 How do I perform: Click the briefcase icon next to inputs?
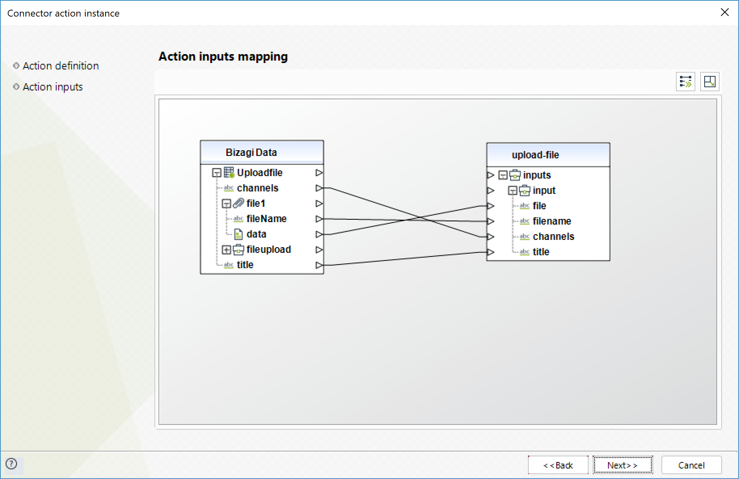click(515, 175)
